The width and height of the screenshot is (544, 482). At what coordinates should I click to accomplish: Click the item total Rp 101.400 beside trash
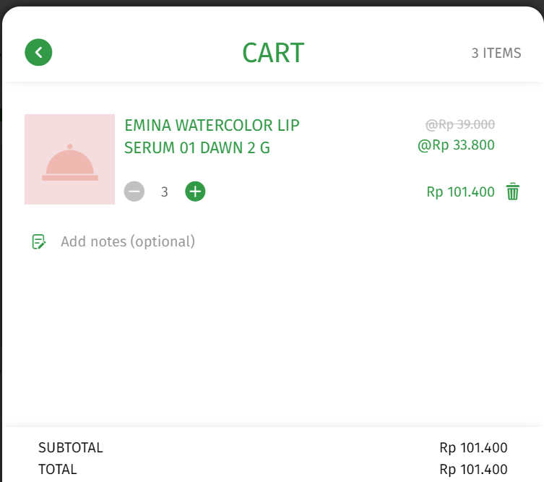[460, 192]
